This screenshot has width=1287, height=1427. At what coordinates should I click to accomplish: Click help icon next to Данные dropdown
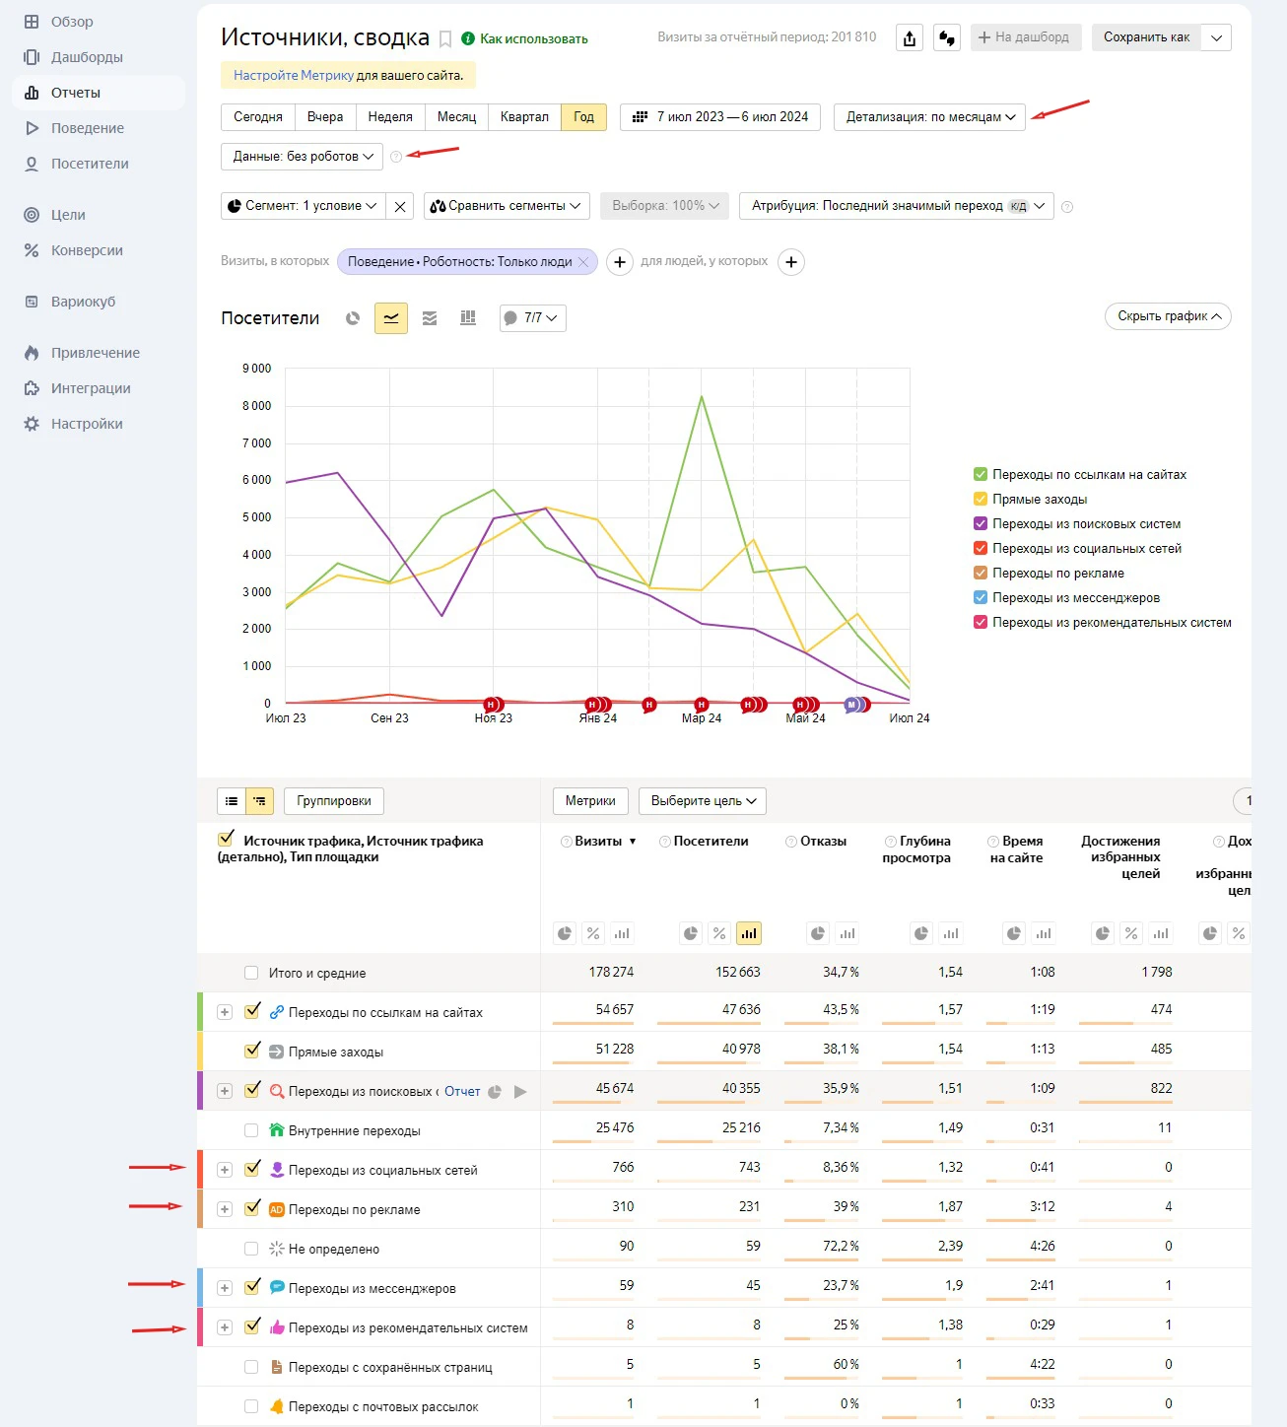pos(396,157)
